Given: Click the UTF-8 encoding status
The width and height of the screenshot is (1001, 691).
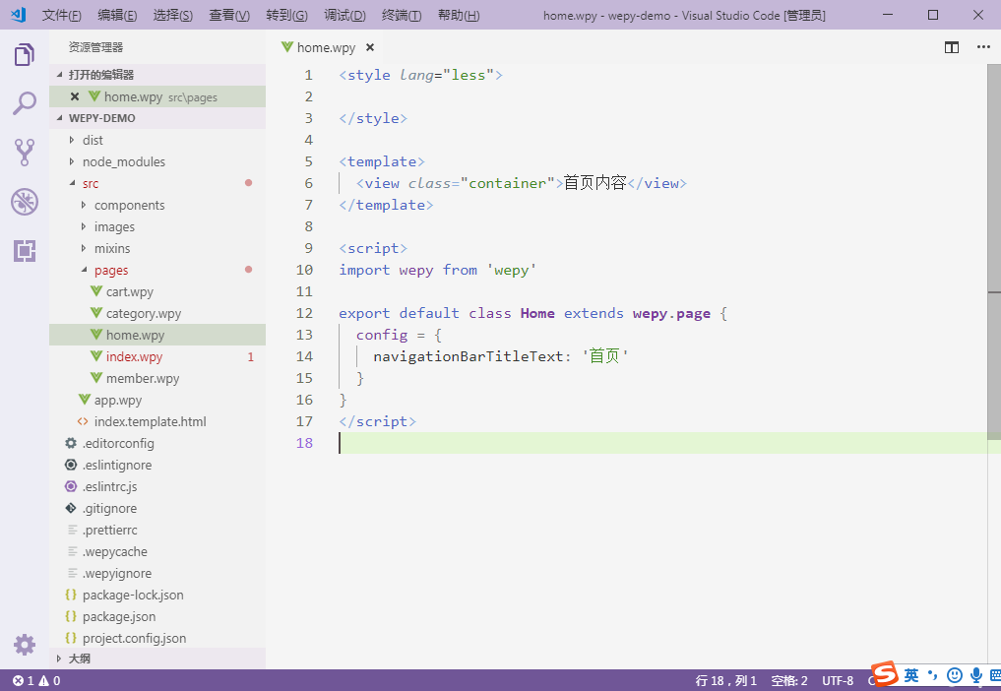Looking at the screenshot, I should tap(838, 681).
